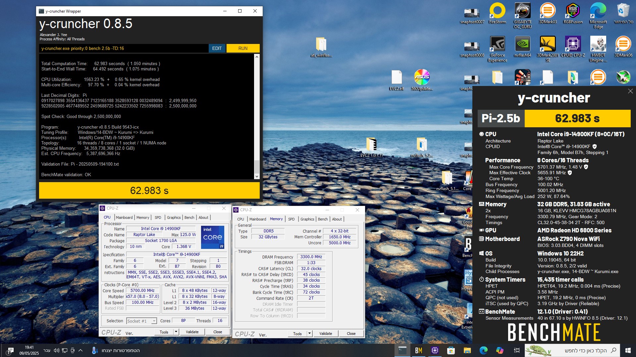Click scroll-down arrow in y-cruncher output

tap(257, 177)
